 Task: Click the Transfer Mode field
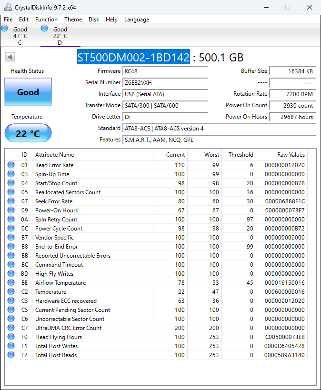(x=165, y=105)
